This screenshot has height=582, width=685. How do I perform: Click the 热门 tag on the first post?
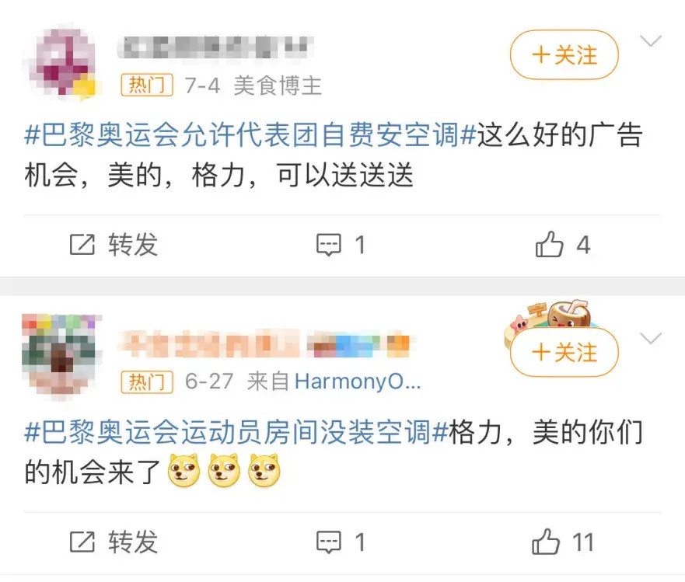(x=147, y=85)
